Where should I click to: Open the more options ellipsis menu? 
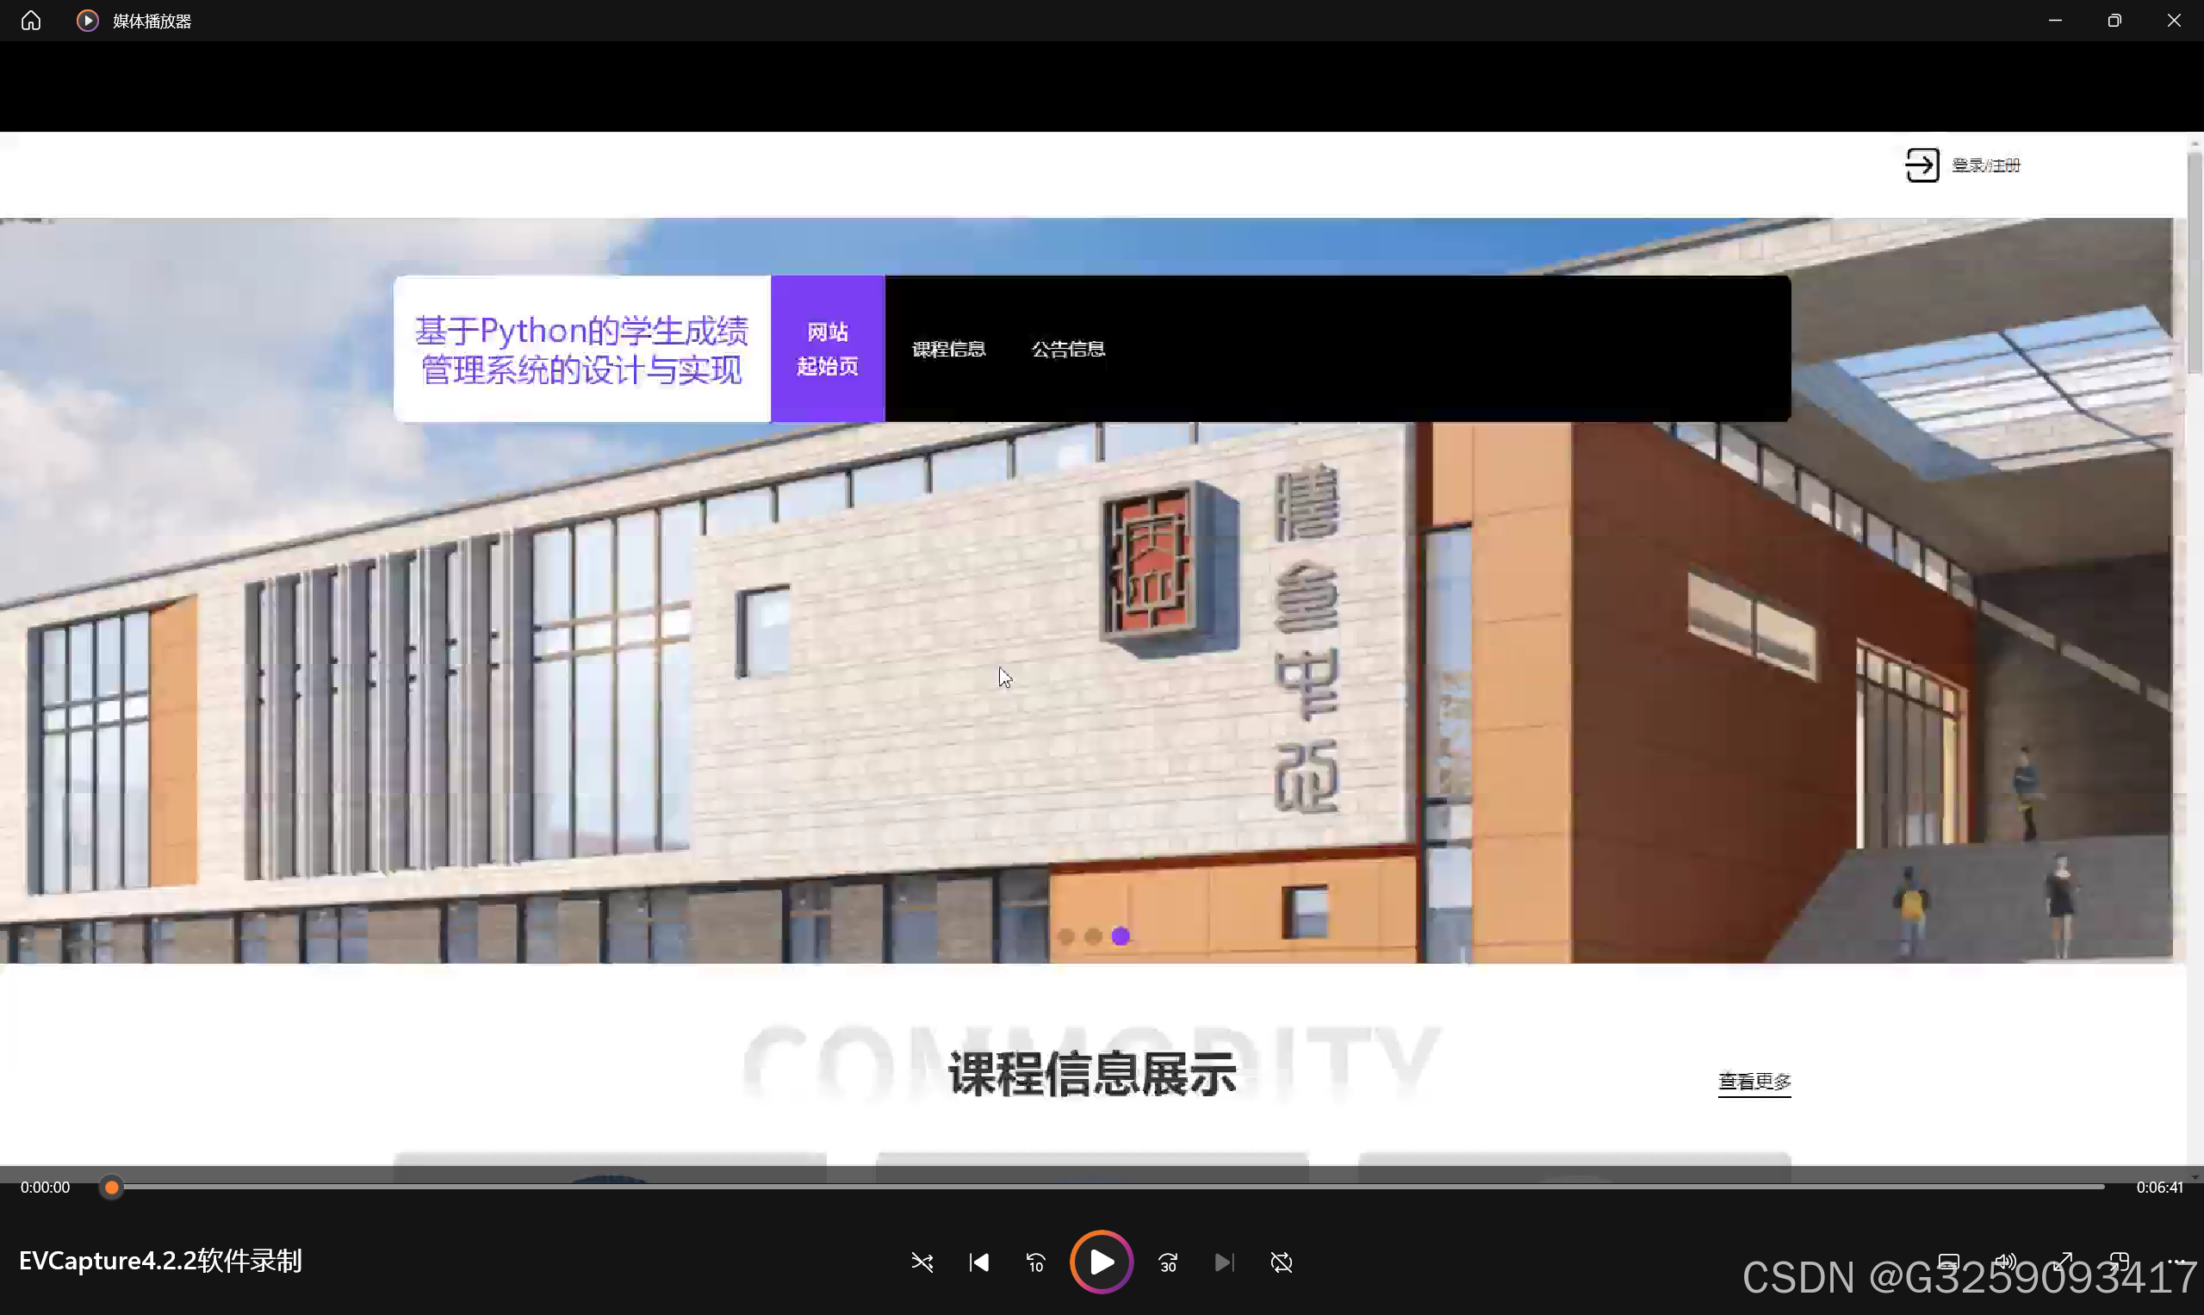pyautogui.click(x=2176, y=1262)
